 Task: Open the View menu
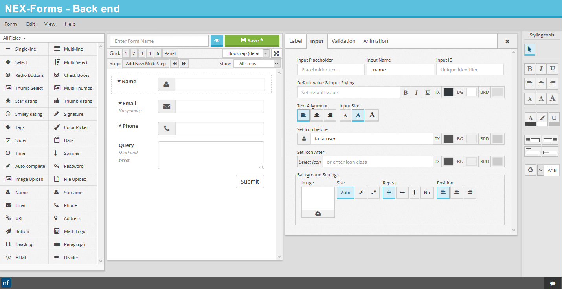click(50, 24)
